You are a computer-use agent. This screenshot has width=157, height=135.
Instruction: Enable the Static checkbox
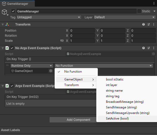coord(139,11)
